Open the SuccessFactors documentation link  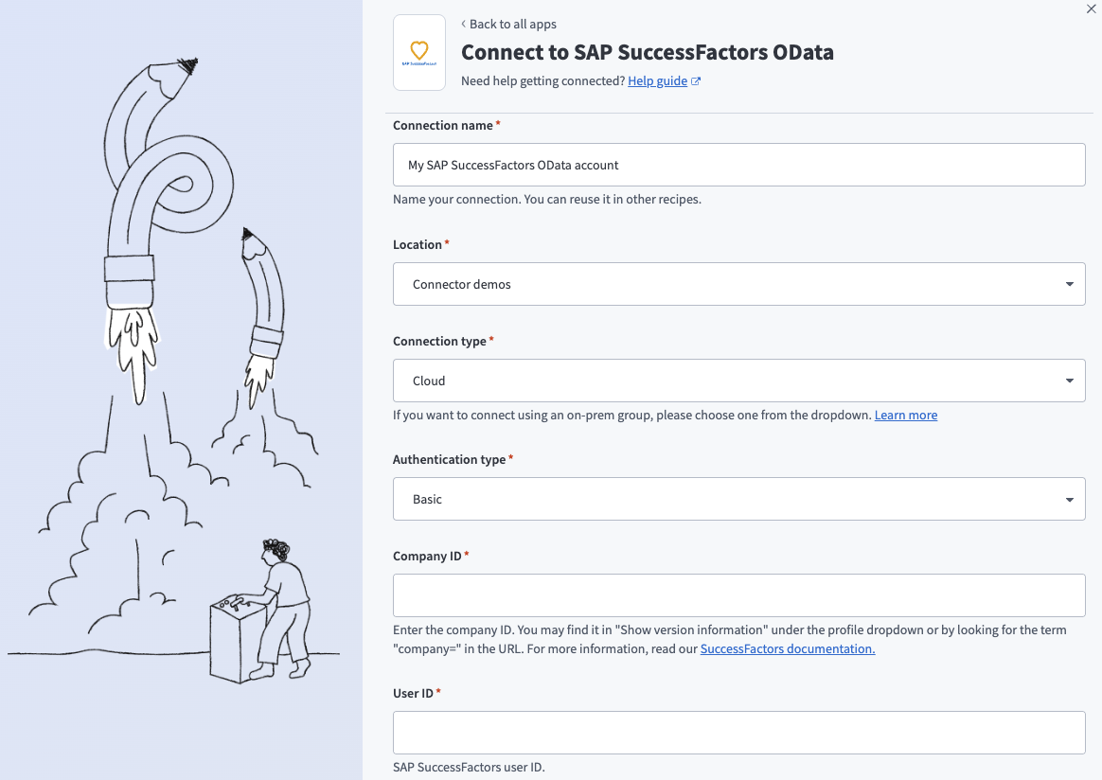787,648
